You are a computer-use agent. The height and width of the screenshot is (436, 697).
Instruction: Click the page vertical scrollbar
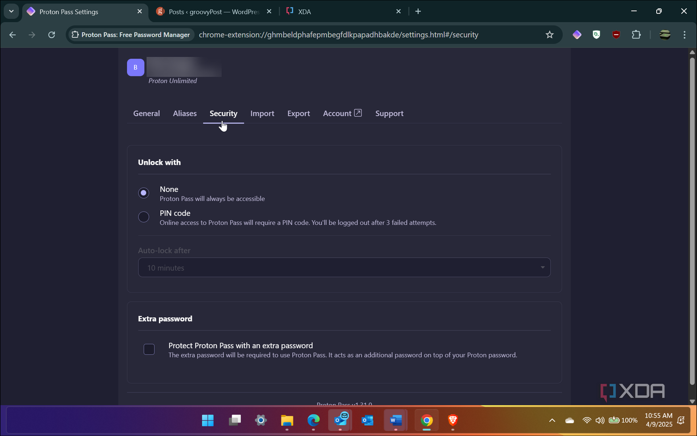coord(692,221)
